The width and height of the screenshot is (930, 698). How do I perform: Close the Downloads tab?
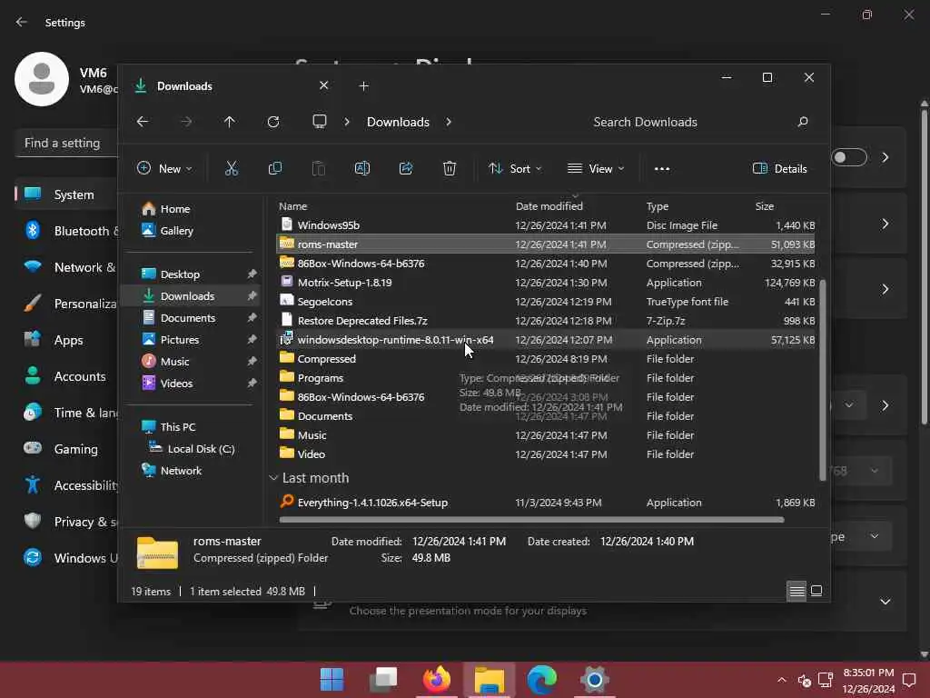(x=324, y=85)
